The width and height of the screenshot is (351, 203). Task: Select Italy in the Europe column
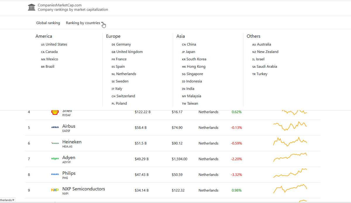pos(117,89)
